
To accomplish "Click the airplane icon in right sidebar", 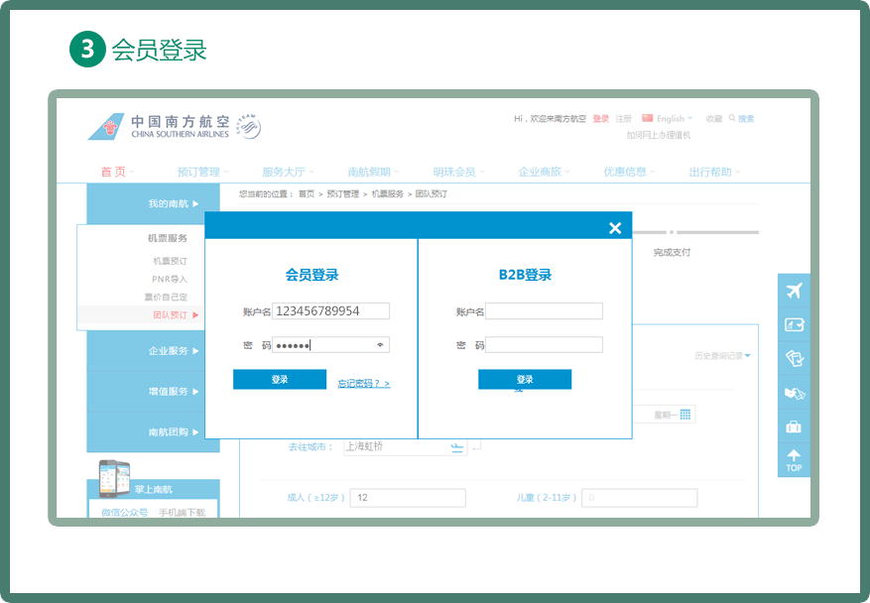I will [x=794, y=291].
